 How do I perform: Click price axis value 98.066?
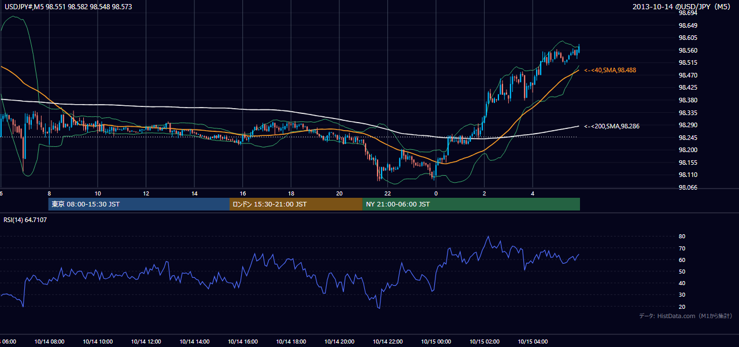pyautogui.click(x=688, y=187)
